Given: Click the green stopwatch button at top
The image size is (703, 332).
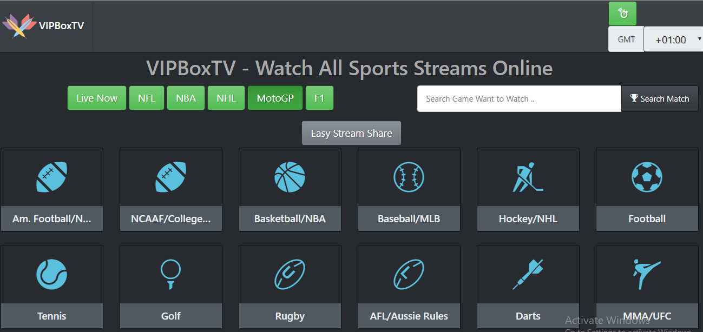Looking at the screenshot, I should tap(622, 14).
